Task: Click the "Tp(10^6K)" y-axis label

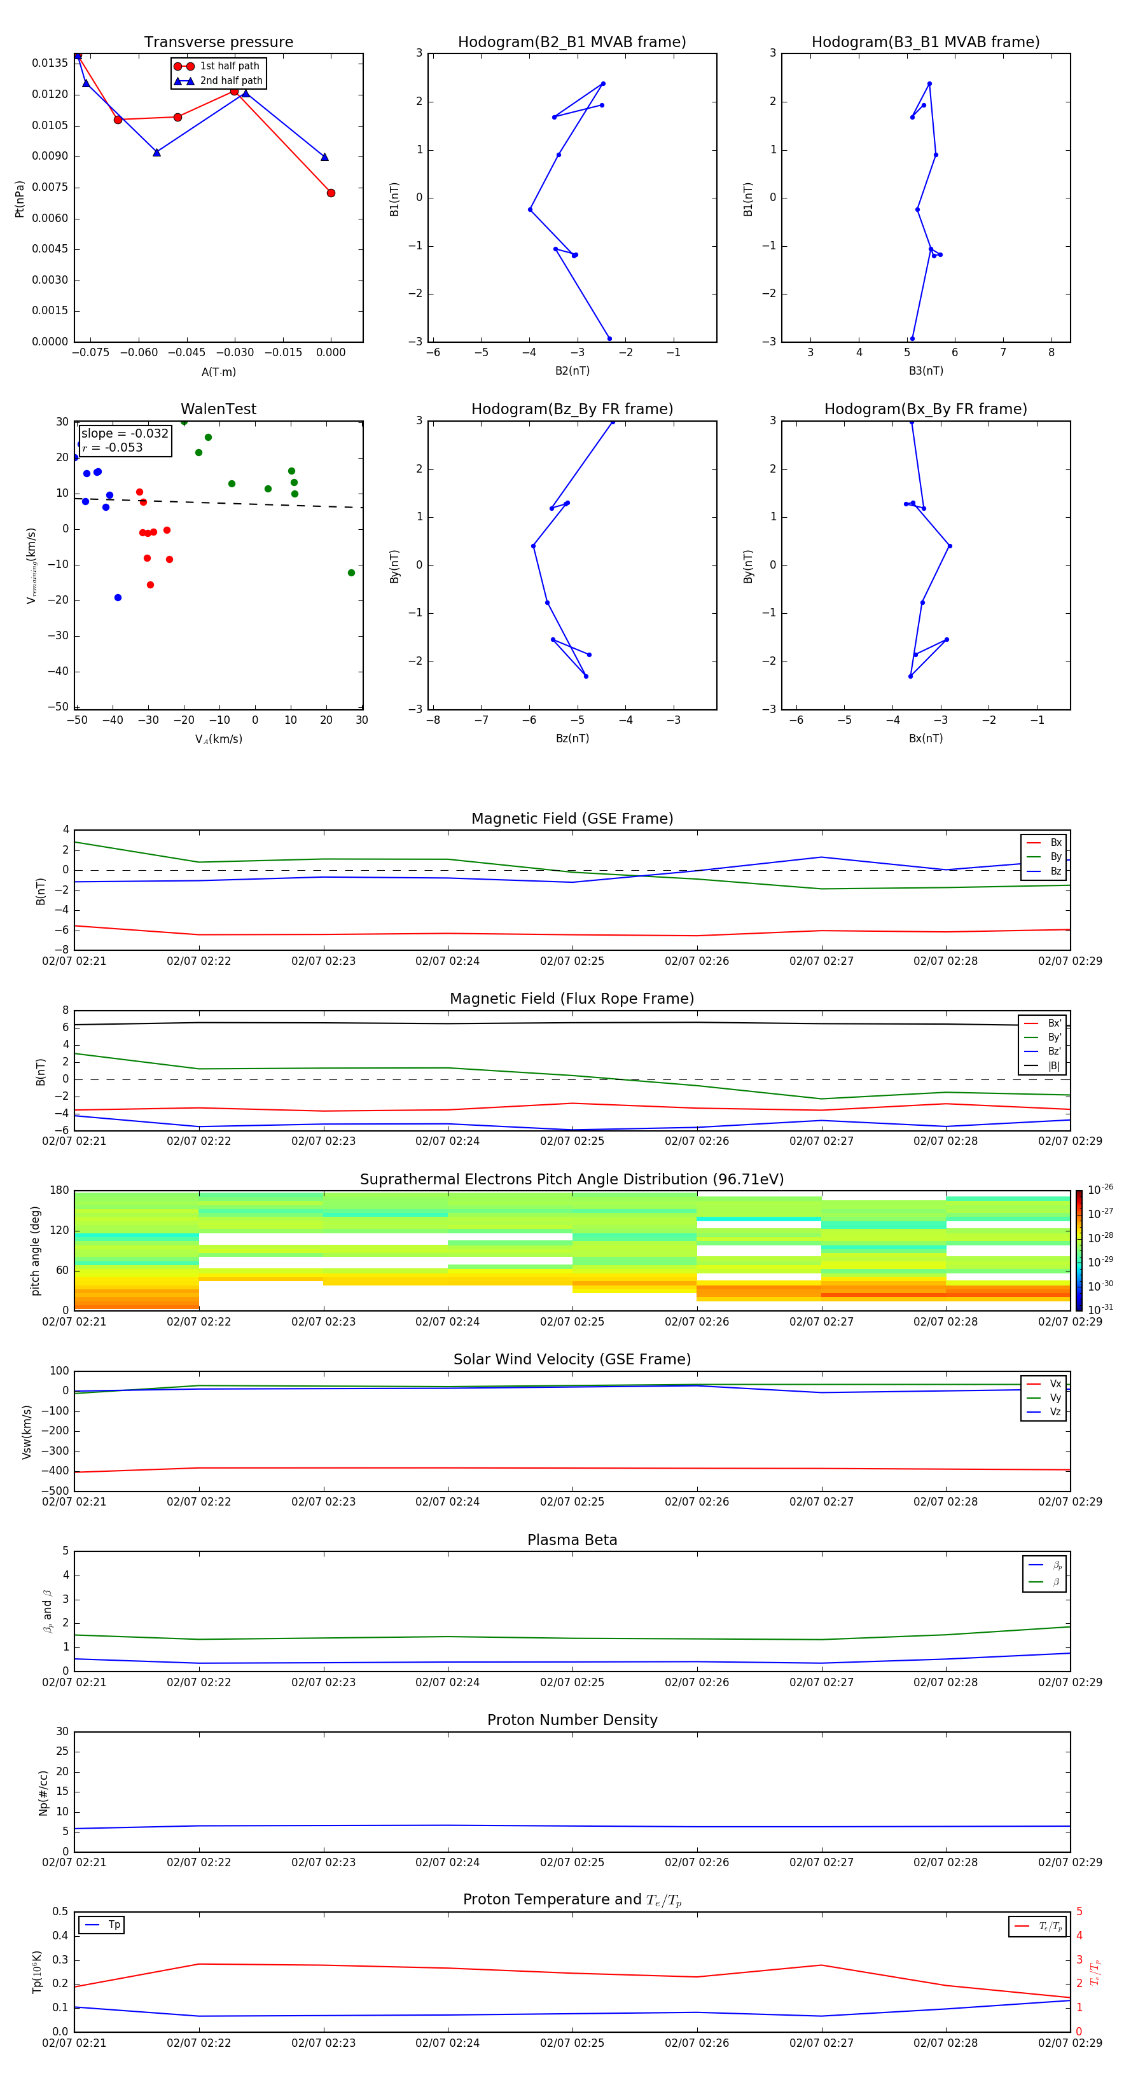Action: click(x=37, y=1972)
